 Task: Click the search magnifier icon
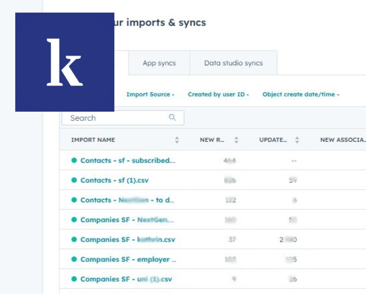[172, 117]
